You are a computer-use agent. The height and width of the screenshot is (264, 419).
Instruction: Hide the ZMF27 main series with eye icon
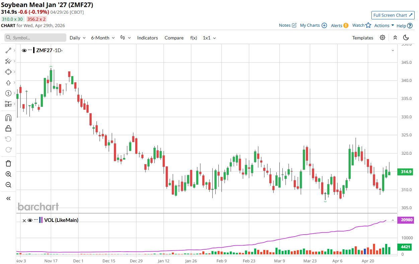click(24, 50)
